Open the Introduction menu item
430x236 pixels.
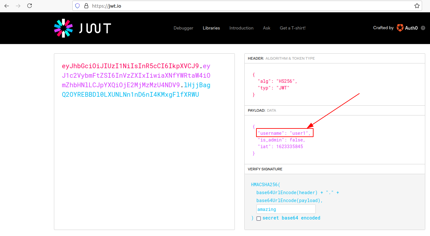point(241,28)
